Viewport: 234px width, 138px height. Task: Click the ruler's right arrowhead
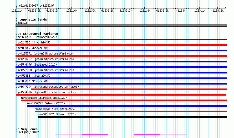[226, 8]
